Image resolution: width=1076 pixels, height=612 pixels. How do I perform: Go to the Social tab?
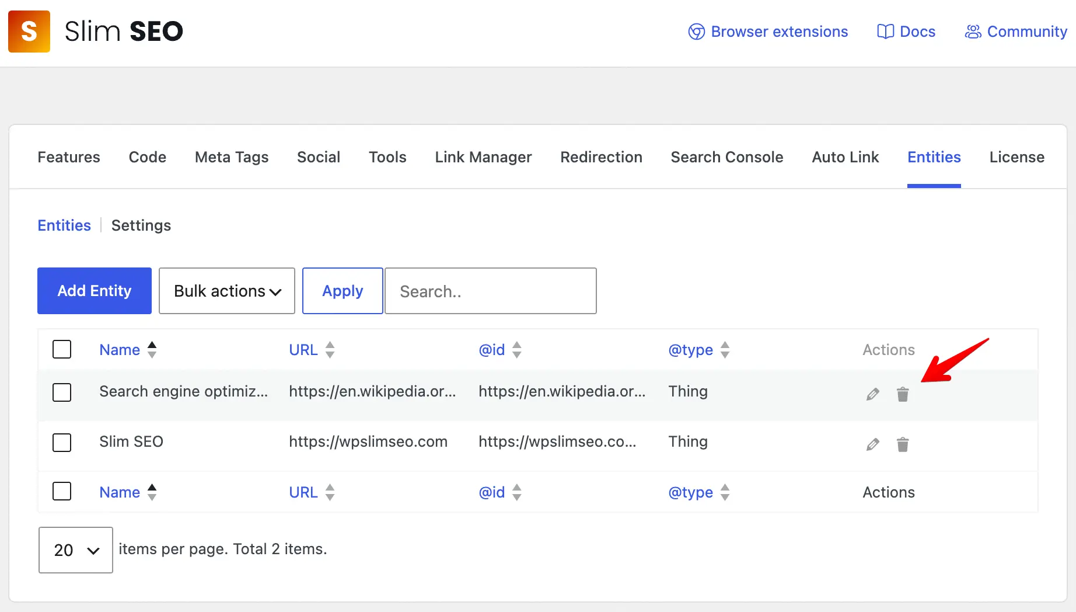[x=319, y=157]
